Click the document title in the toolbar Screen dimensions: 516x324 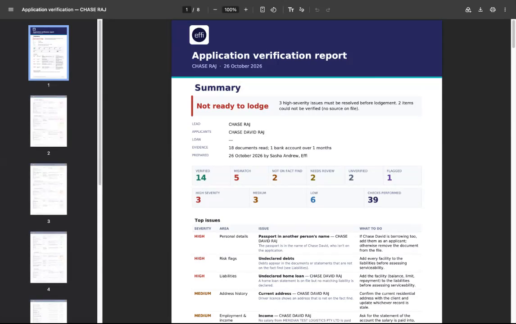coord(64,9)
